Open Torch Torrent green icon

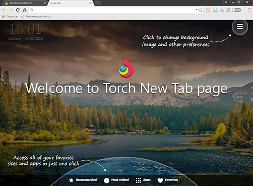click(228, 10)
